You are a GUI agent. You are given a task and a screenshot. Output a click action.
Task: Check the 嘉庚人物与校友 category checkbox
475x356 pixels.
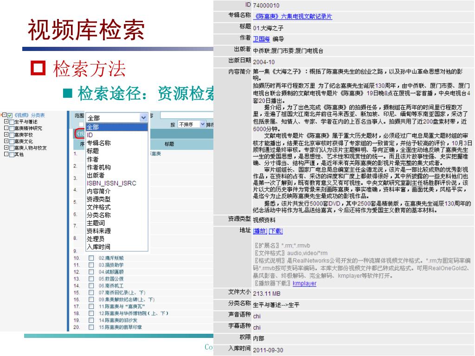click(12, 148)
